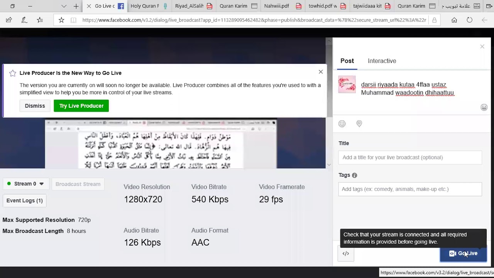
Task: Click the 29 fps framerate value
Action: pyautogui.click(x=271, y=199)
